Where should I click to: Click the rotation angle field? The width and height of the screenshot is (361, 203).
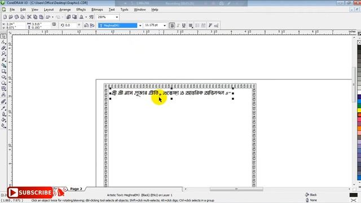pyautogui.click(x=71, y=25)
